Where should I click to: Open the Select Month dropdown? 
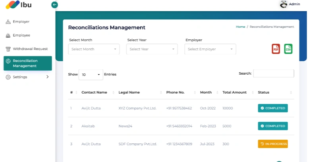(x=94, y=49)
